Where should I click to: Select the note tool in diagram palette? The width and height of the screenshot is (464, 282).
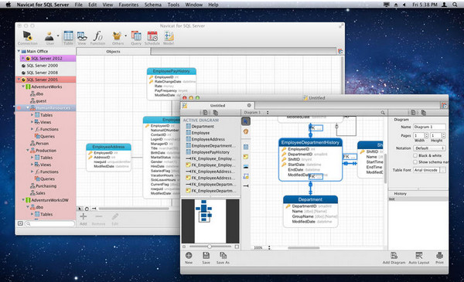(246, 157)
